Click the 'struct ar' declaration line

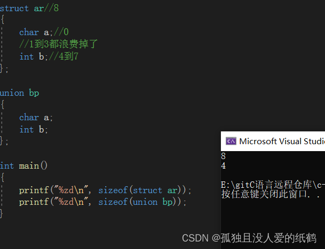tap(21, 8)
